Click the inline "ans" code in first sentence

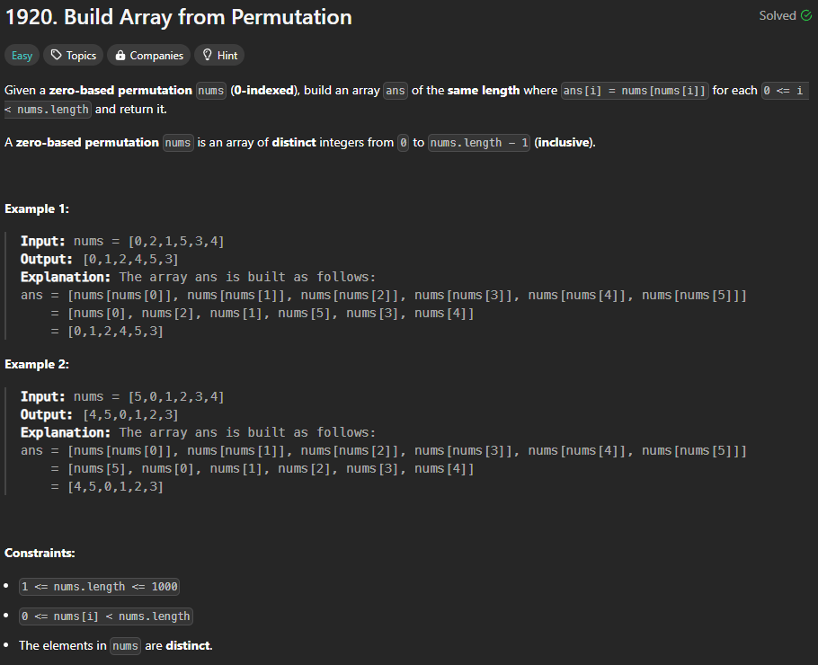coord(396,91)
